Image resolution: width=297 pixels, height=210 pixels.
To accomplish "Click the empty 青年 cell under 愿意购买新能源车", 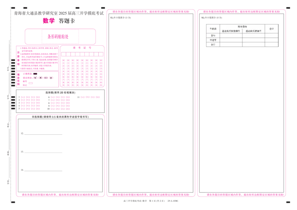I will point(231,36).
